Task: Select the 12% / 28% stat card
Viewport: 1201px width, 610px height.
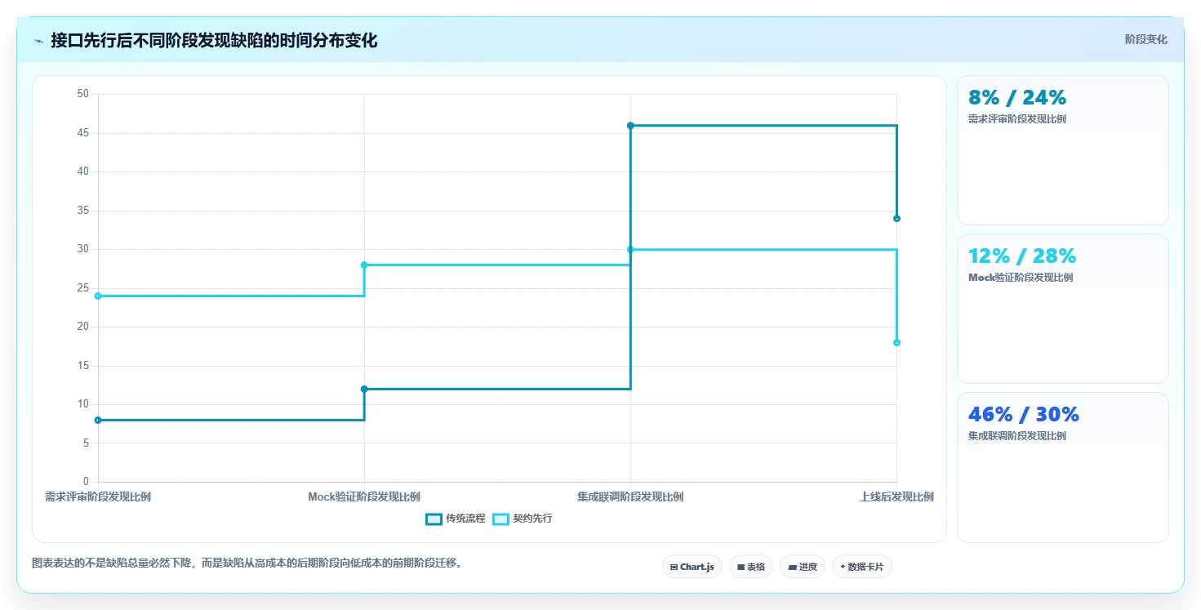Action: (1062, 309)
